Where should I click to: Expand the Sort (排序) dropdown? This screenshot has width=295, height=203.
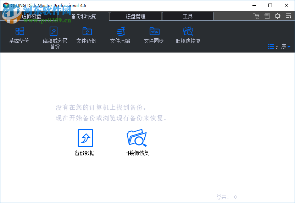(x=279, y=46)
